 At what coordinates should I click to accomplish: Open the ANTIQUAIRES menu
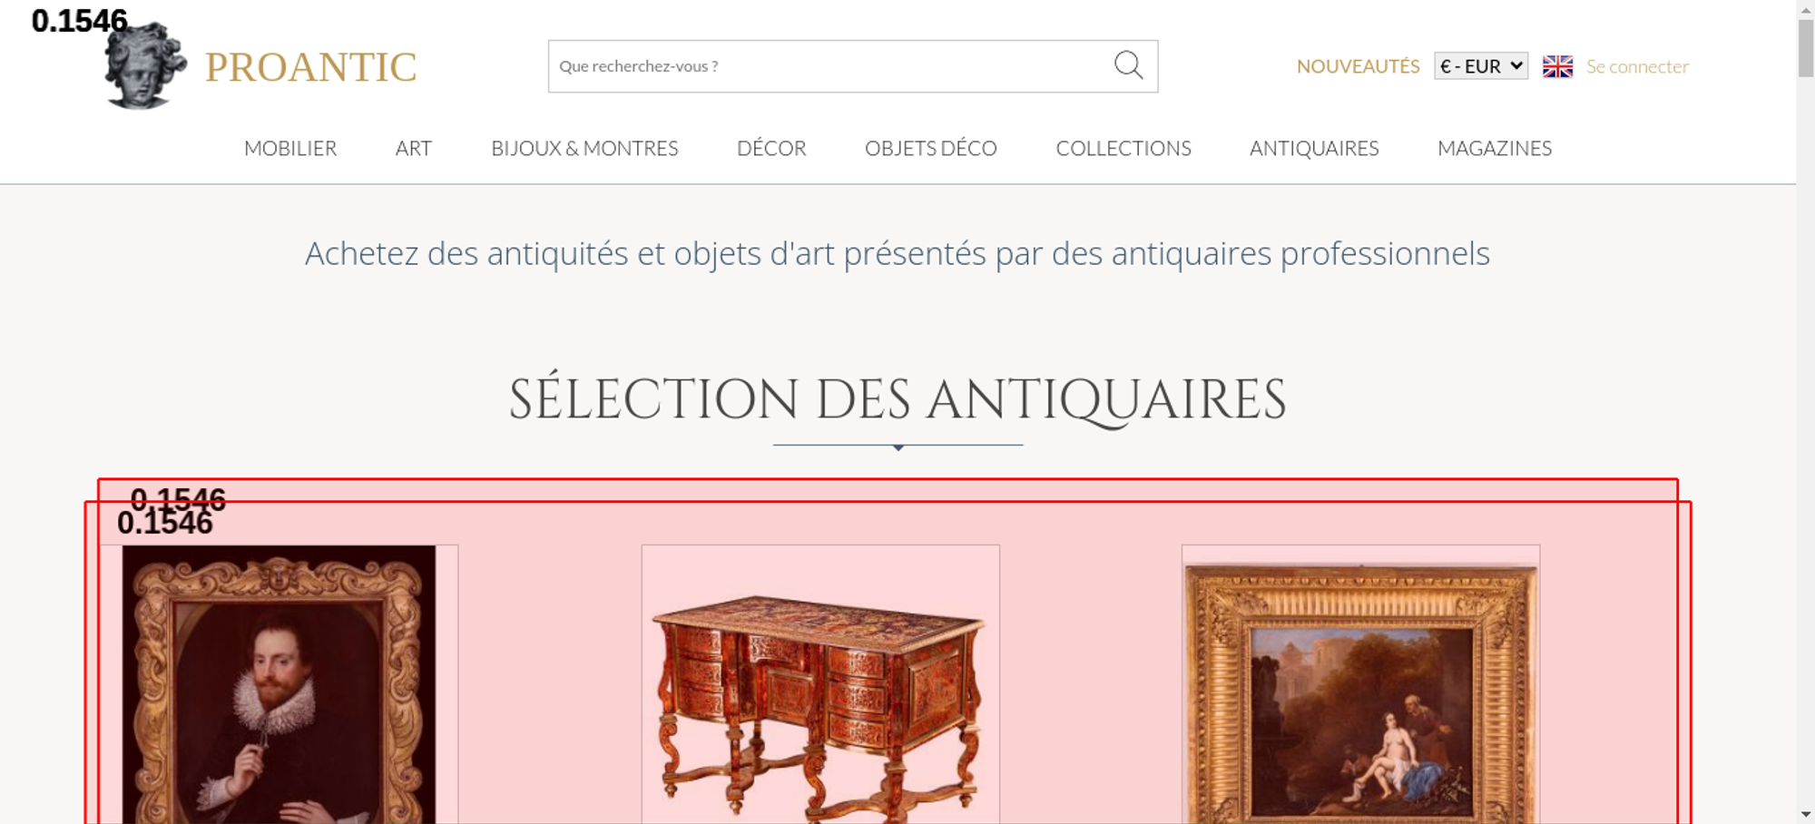(1314, 148)
